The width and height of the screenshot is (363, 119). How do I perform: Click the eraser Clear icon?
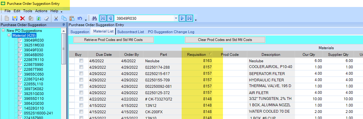click(46, 18)
